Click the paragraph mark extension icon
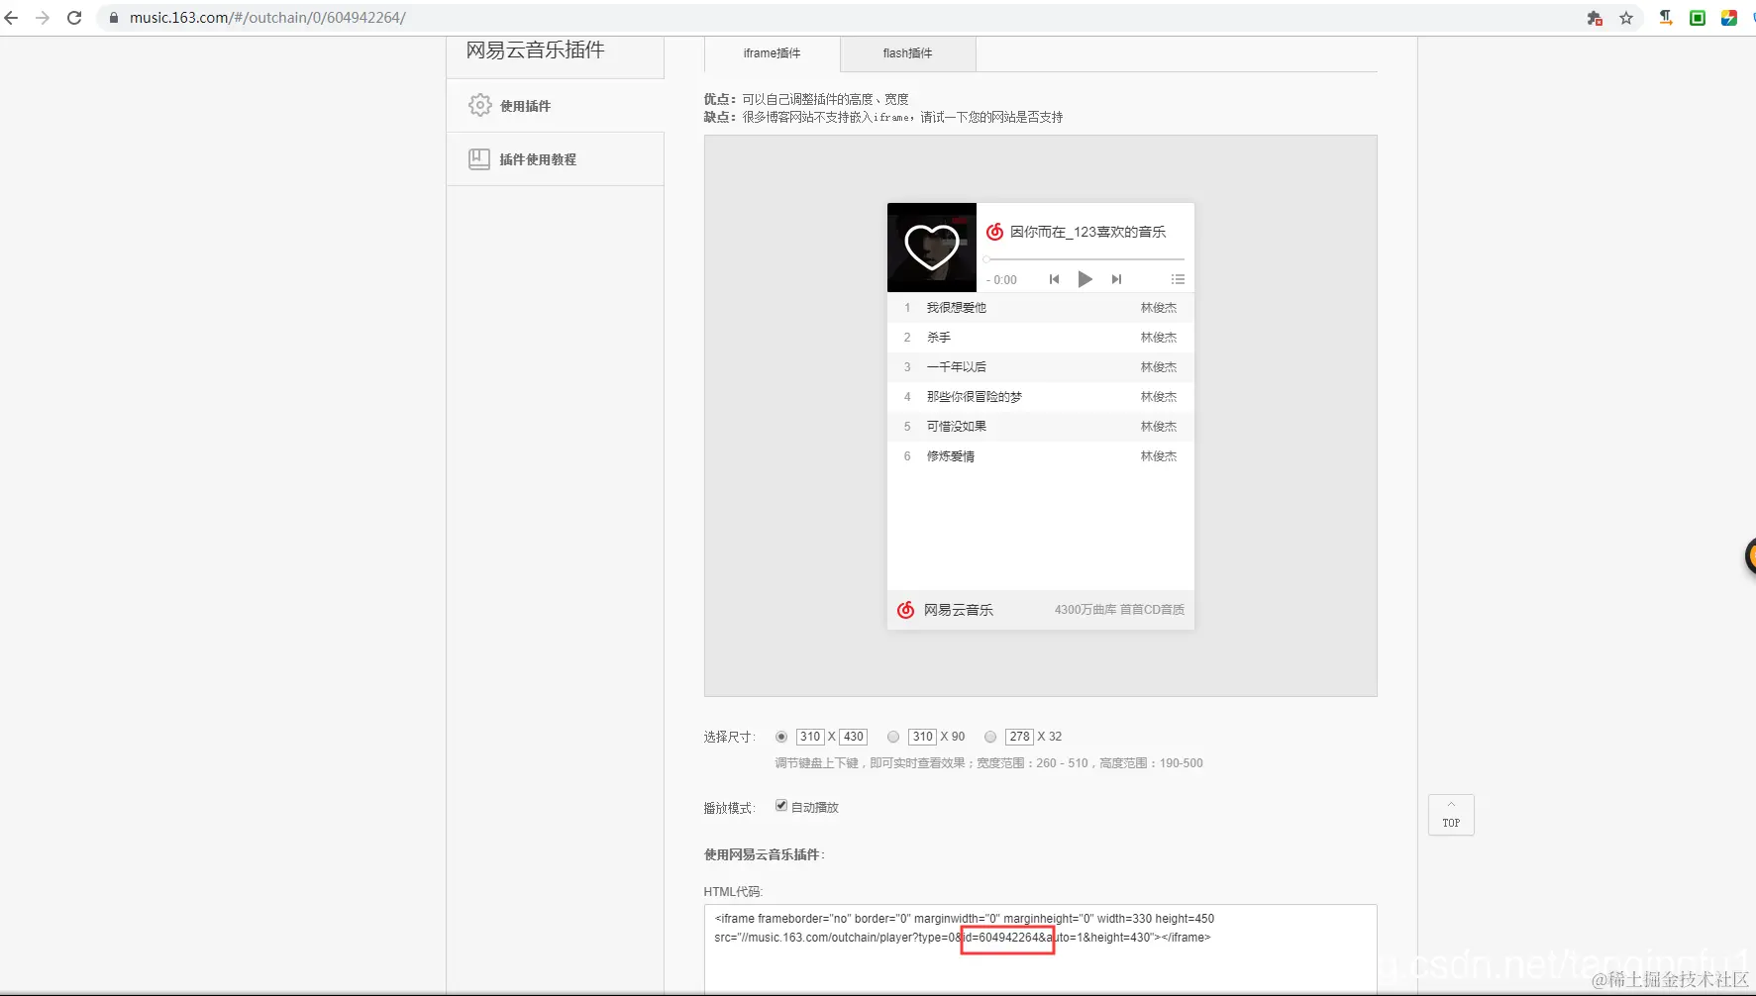 (1666, 18)
